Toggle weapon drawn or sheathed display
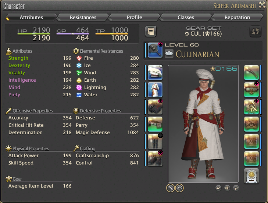Viewport: 268px width, 203px height. coord(171,188)
